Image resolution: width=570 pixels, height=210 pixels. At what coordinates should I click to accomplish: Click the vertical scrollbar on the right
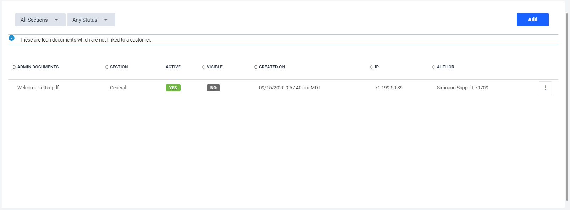tap(568, 106)
